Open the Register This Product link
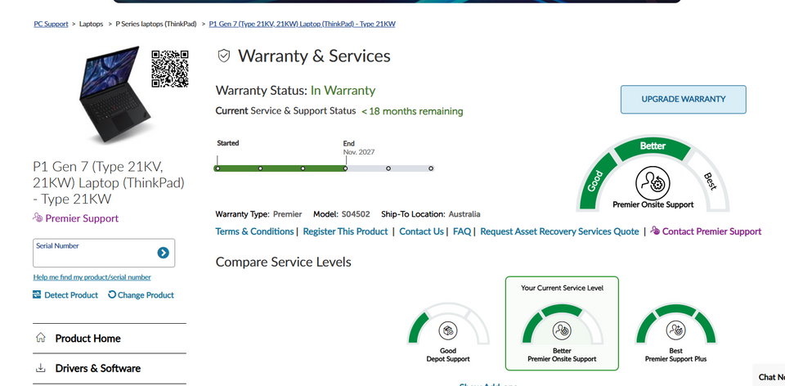785x386 pixels. click(345, 231)
